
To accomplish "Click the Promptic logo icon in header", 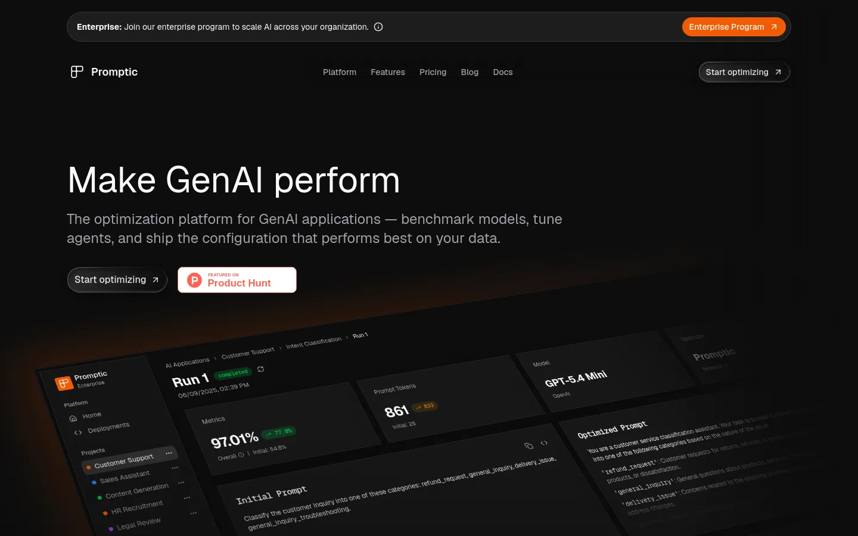I will pyautogui.click(x=77, y=72).
